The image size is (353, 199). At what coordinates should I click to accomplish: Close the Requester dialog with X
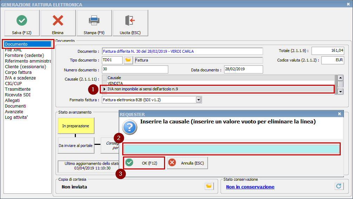point(339,114)
